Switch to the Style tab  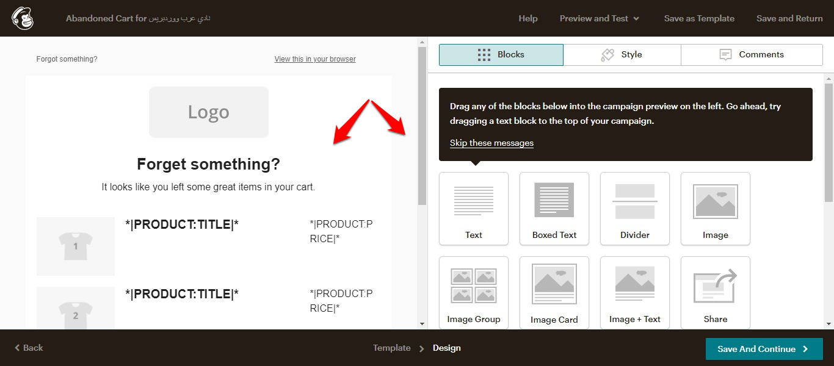[x=622, y=54]
